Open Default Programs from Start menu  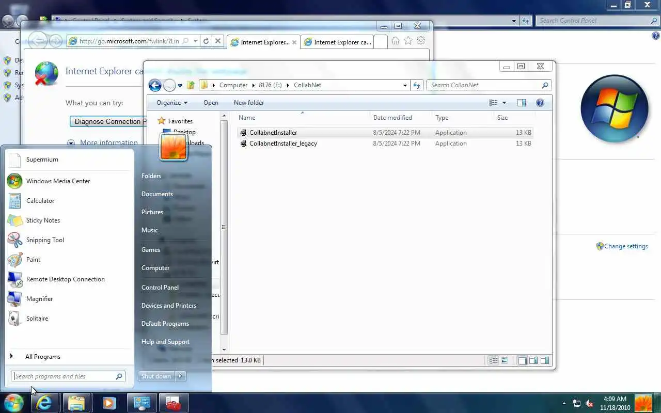(x=165, y=324)
